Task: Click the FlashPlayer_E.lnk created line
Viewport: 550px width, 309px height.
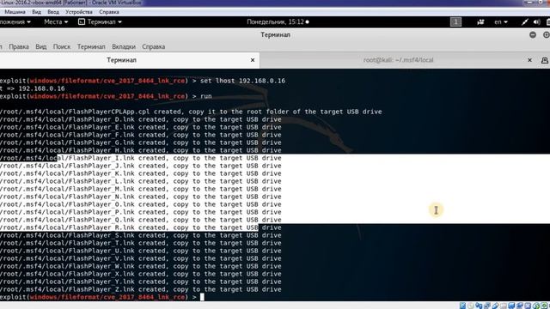Action: pos(140,127)
